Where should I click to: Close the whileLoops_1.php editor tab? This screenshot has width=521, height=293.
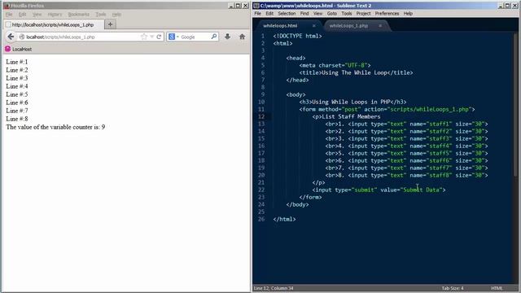click(380, 25)
